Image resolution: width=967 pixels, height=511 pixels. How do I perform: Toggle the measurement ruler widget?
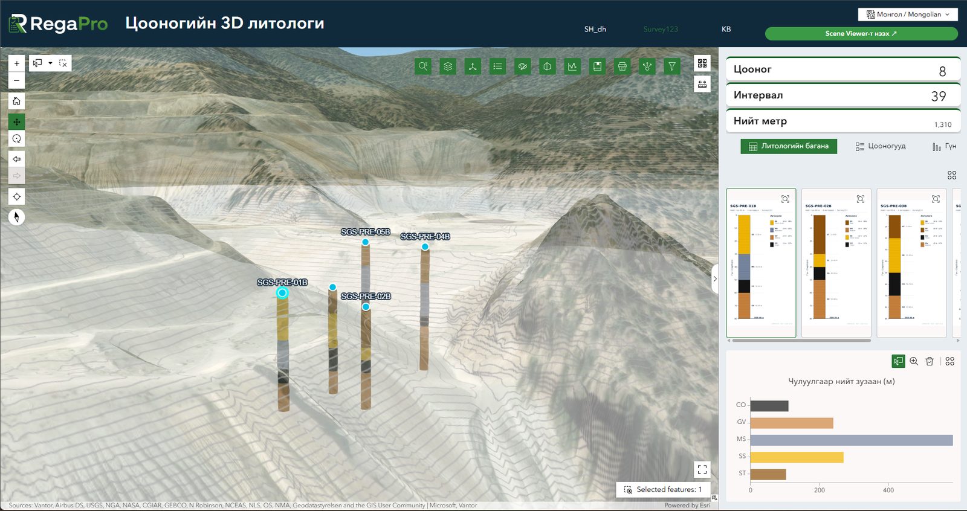point(702,84)
